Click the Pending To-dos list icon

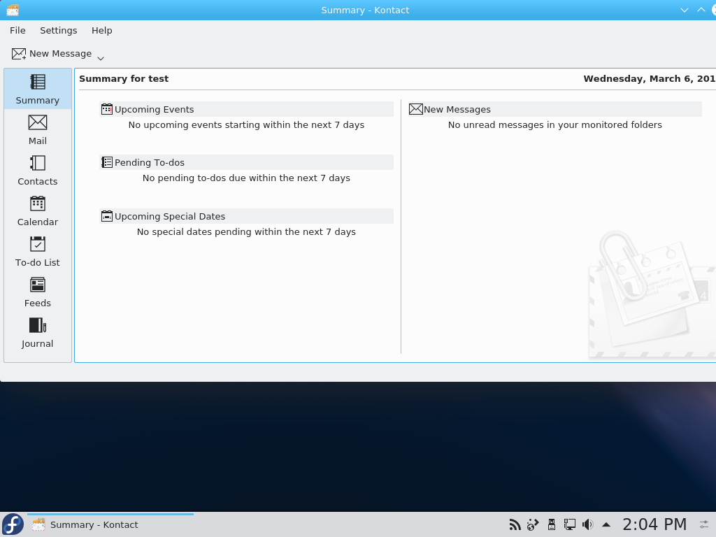tap(107, 162)
